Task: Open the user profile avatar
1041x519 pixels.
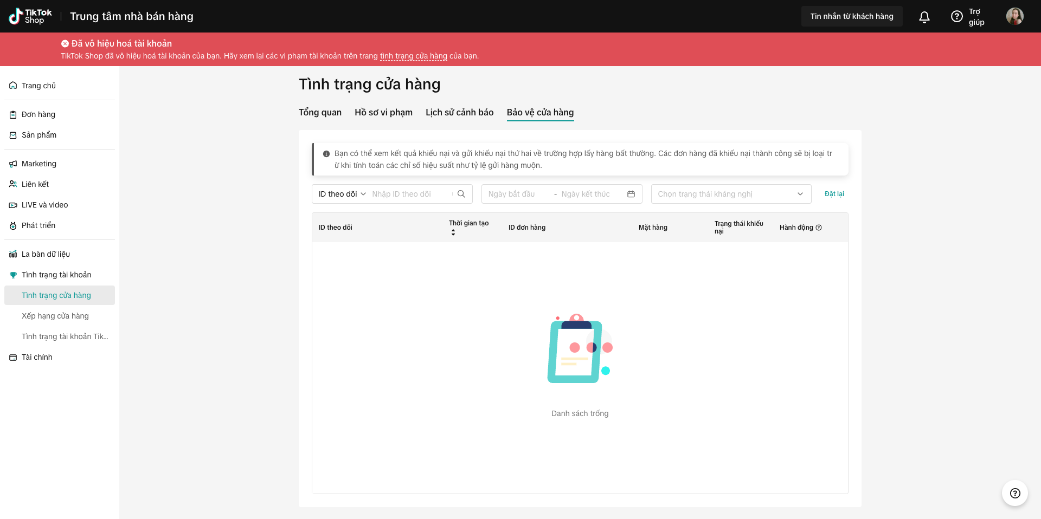Action: tap(1014, 16)
